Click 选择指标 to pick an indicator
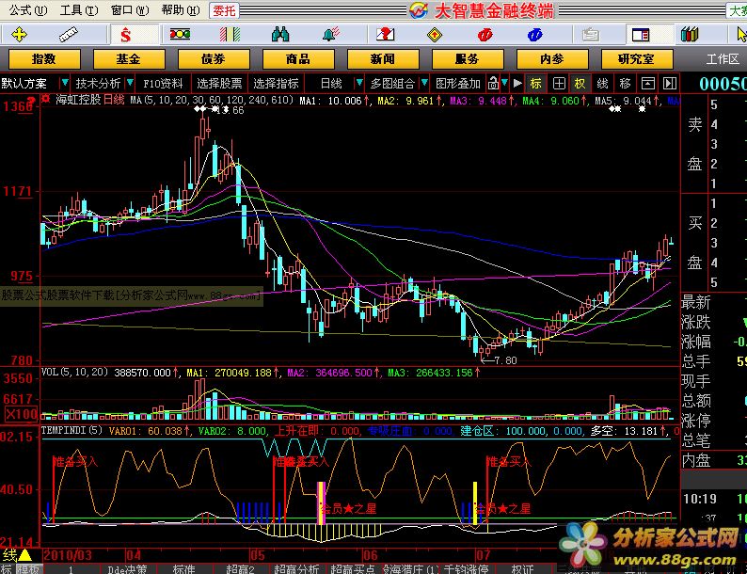747x574 pixels. click(276, 84)
